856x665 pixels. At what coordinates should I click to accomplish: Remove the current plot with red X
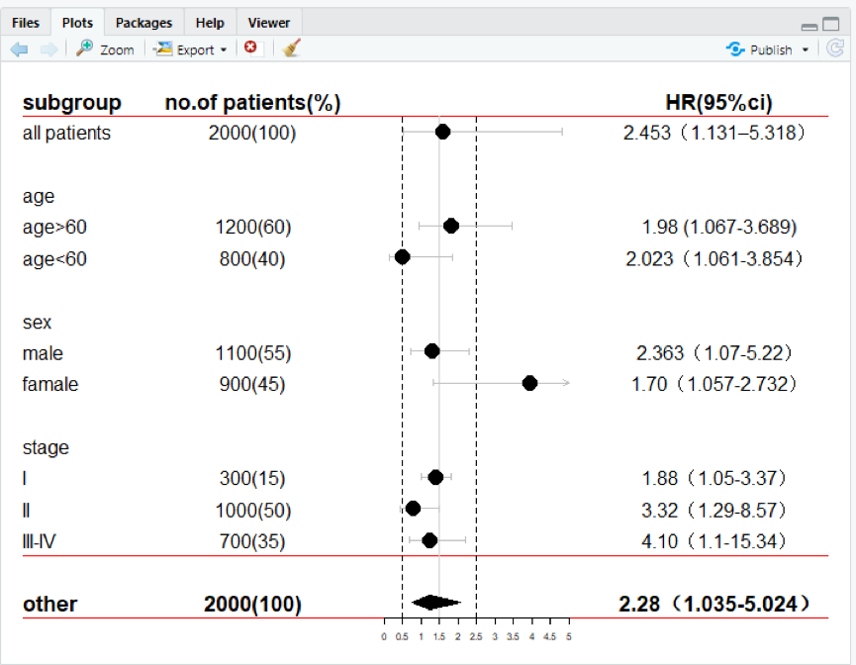(251, 48)
